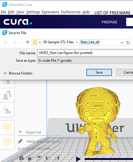
Task: Open address bar previous locations dropdown
Action: click(x=122, y=42)
